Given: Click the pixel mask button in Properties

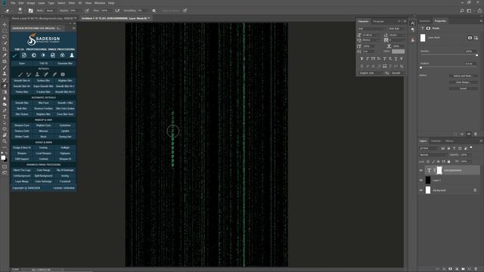Looking at the screenshot, I should tap(470, 38).
